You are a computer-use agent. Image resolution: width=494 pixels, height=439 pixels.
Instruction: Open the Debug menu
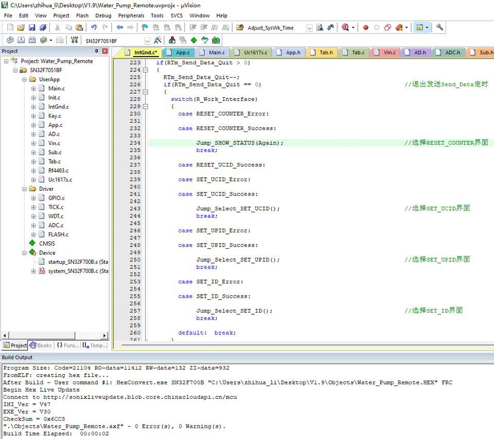pyautogui.click(x=103, y=15)
